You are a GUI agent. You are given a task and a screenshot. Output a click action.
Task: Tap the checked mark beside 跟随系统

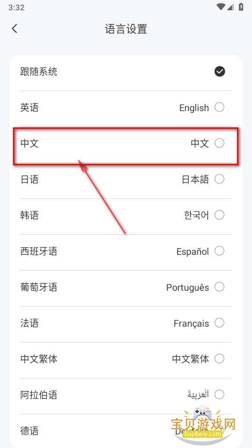(x=220, y=71)
